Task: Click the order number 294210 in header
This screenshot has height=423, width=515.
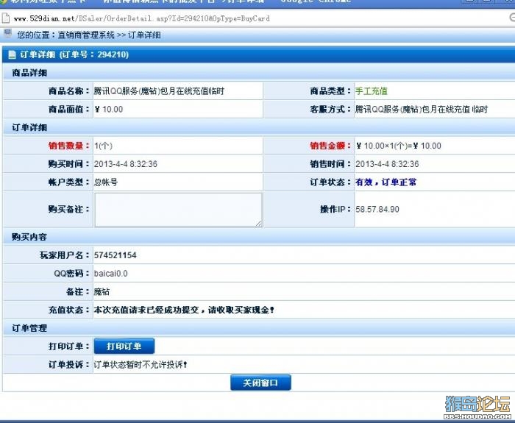Action: pos(112,54)
